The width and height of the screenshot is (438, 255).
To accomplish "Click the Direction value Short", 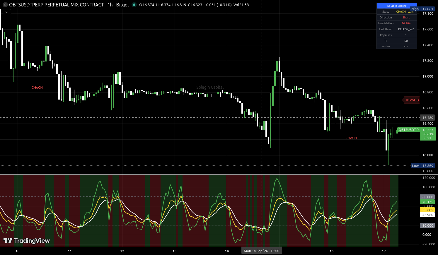I will (x=406, y=18).
